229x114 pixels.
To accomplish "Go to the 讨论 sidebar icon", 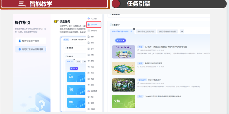I will click(x=92, y=67).
